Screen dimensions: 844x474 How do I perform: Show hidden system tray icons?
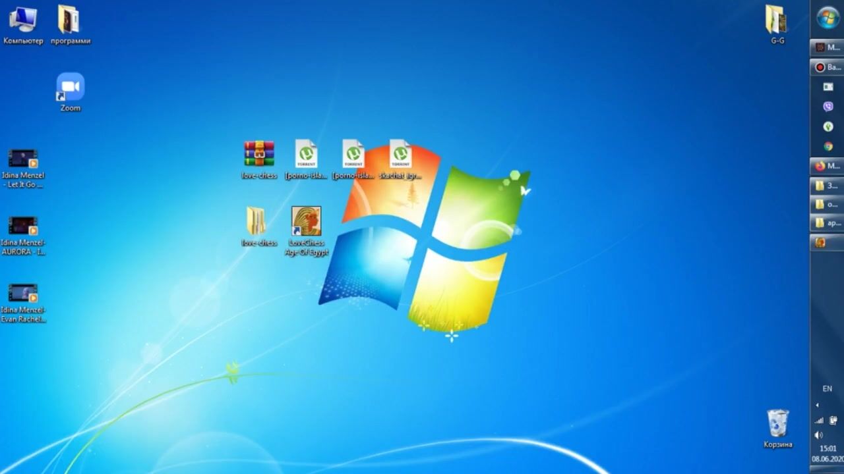pos(818,405)
